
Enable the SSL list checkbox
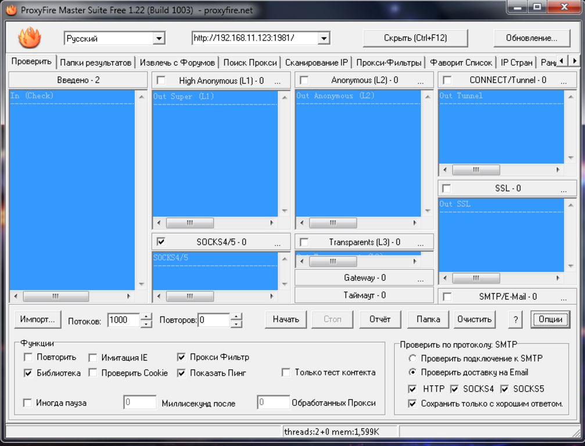447,188
